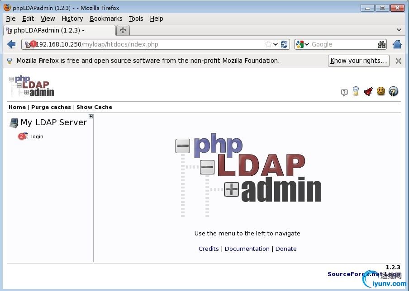Open the View menu
The width and height of the screenshot is (409, 291).
(48, 19)
